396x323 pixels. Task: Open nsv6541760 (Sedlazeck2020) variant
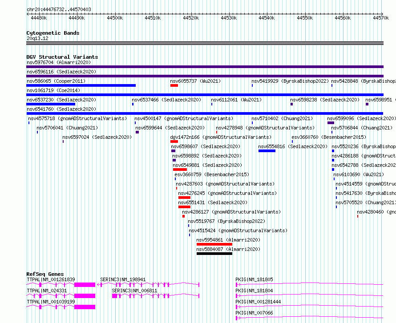pos(61,109)
